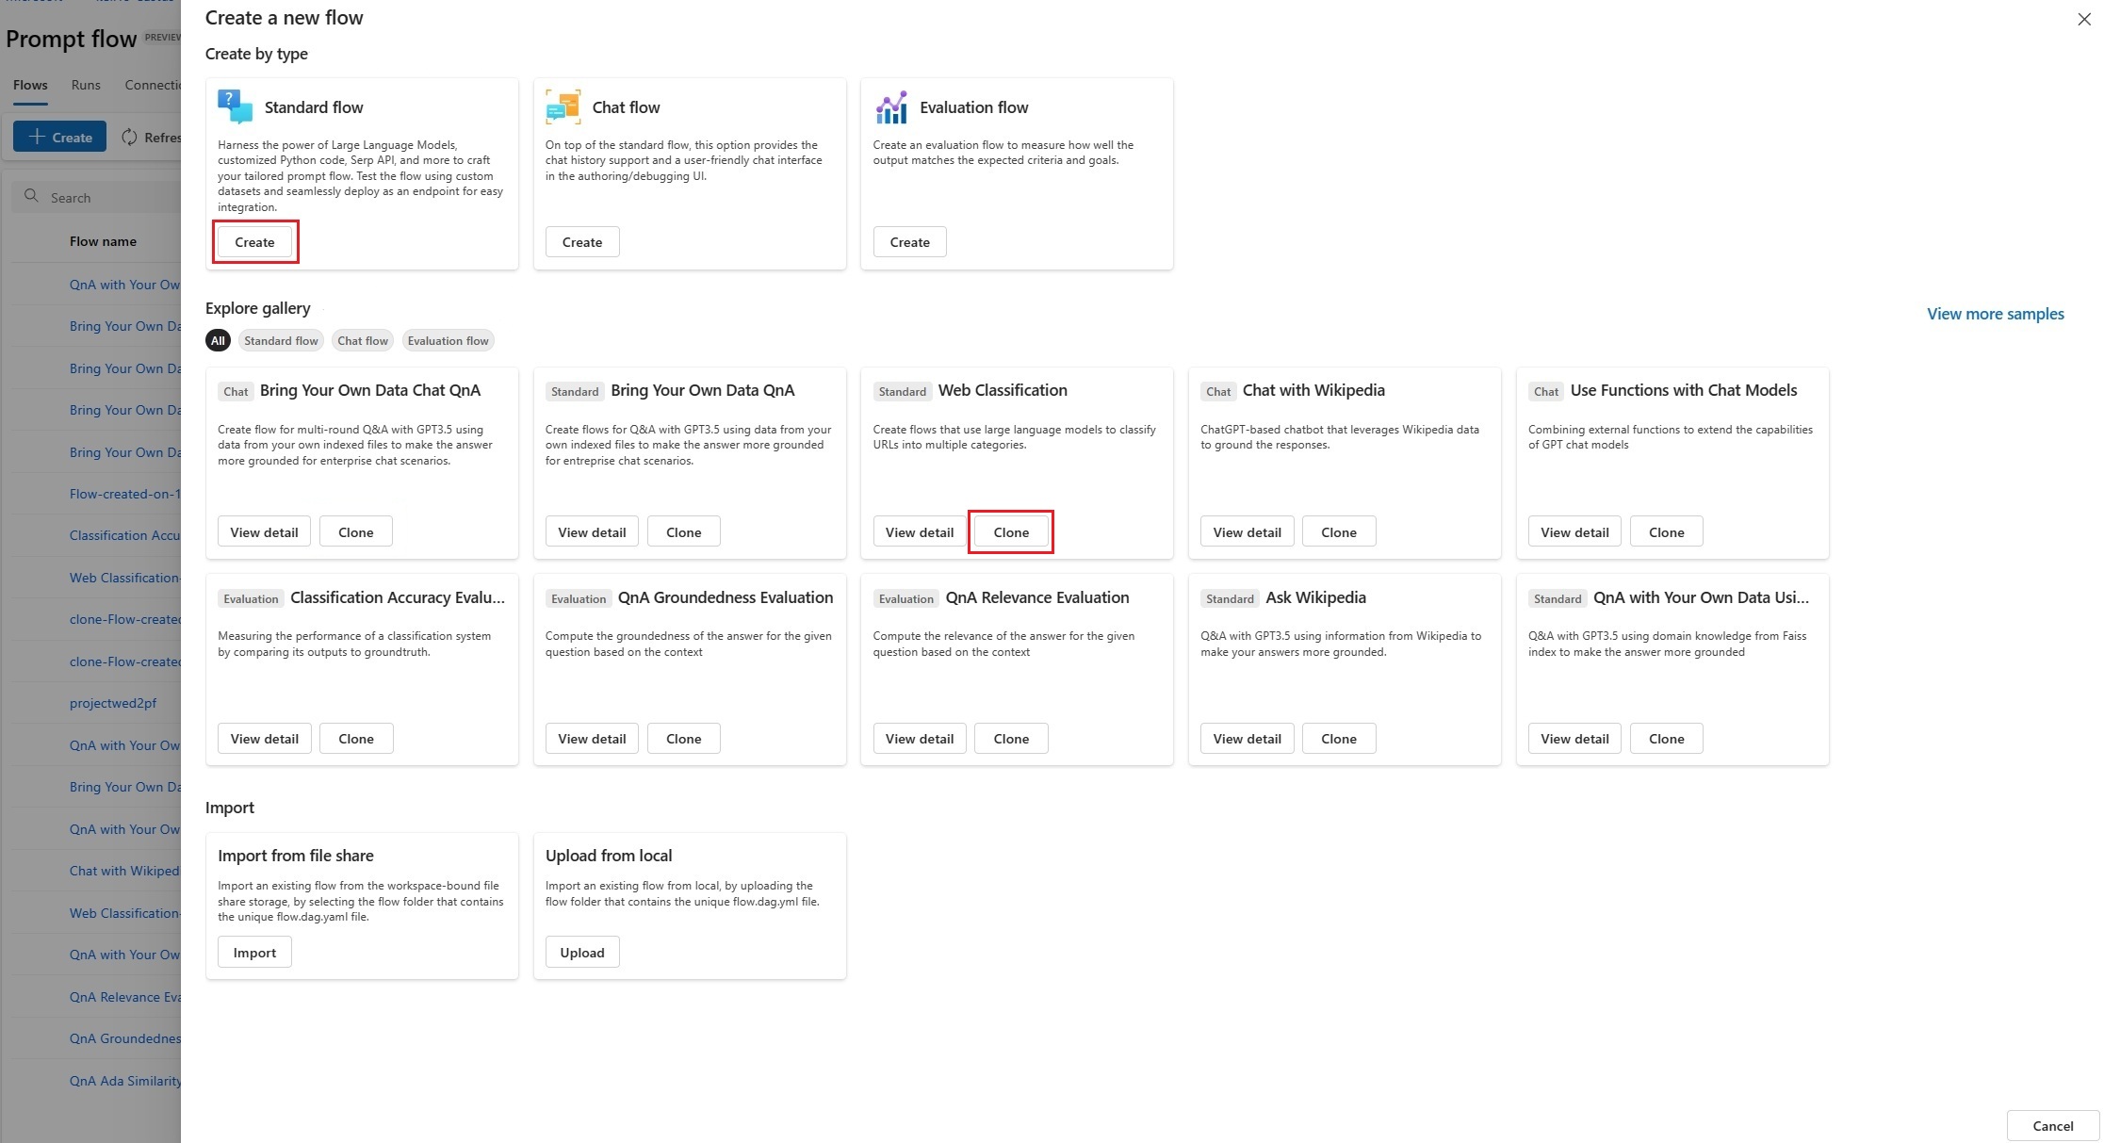Open the View more samples link
The image size is (2104, 1143).
[1995, 314]
